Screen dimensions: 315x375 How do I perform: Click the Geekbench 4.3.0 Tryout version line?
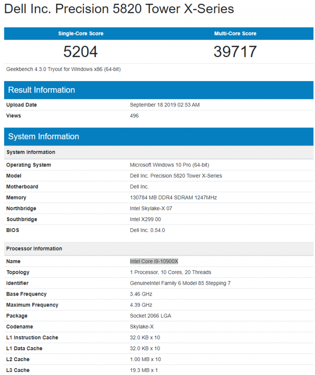63,69
